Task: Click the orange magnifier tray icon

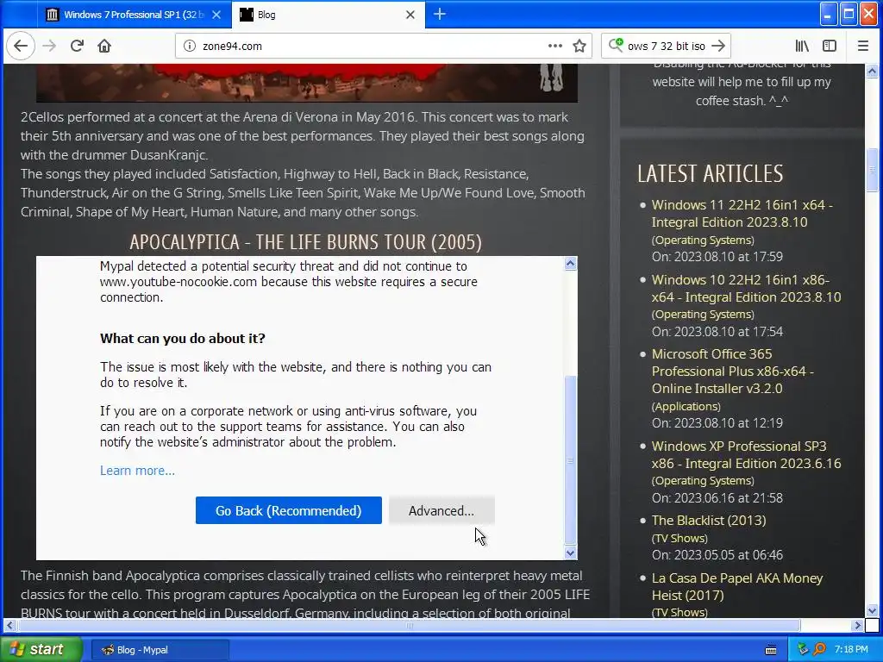Action: coord(819,650)
